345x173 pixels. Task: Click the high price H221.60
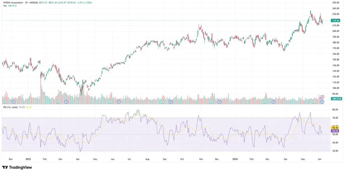pyautogui.click(x=53, y=3)
